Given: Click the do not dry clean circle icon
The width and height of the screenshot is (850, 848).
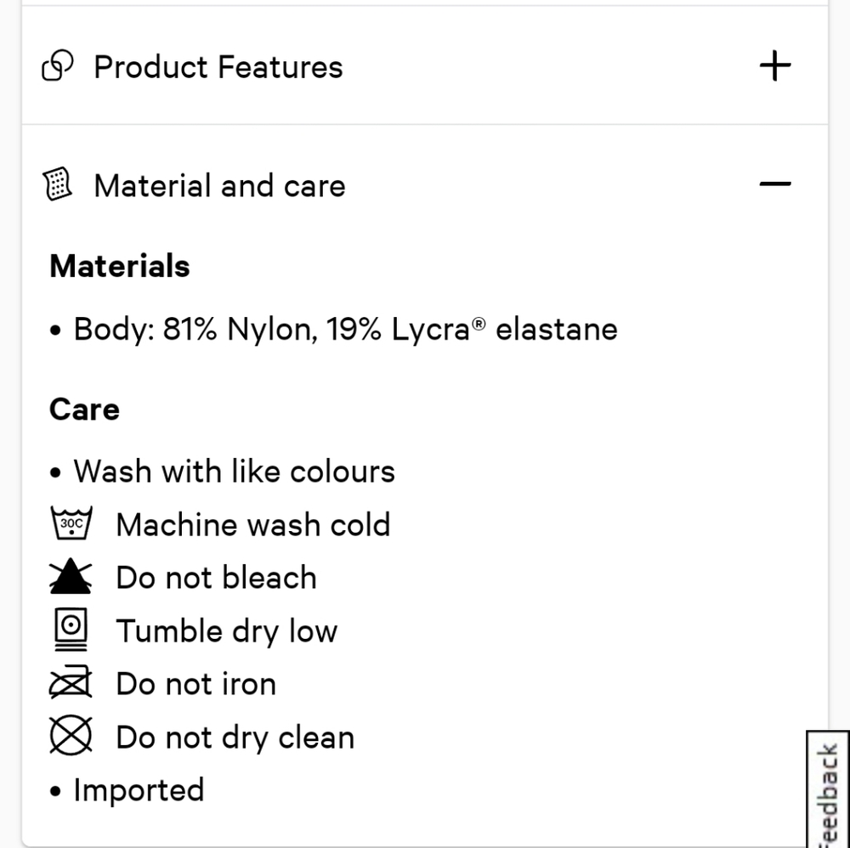Looking at the screenshot, I should click(x=71, y=735).
